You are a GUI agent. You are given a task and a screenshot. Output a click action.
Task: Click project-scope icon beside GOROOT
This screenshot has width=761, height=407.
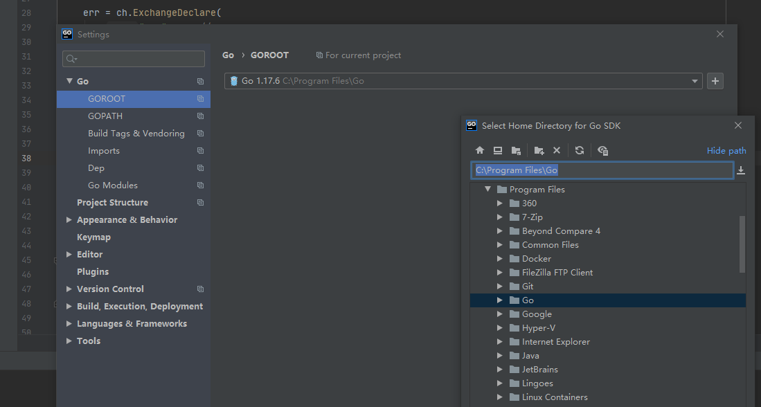pyautogui.click(x=200, y=99)
